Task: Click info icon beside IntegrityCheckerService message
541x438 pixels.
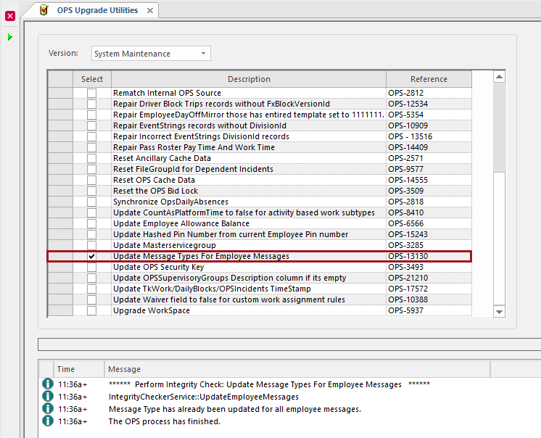Action: (x=48, y=396)
